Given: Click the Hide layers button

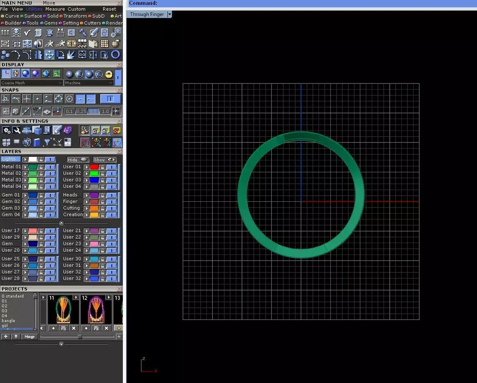Looking at the screenshot, I should click(77, 160).
